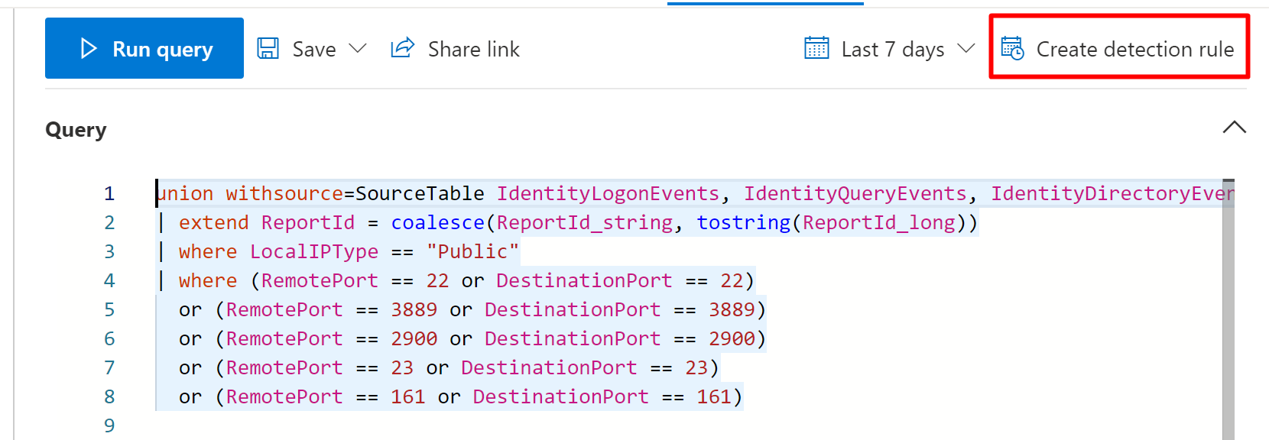Click the Run query play icon
This screenshot has width=1269, height=440.
pyautogui.click(x=89, y=49)
